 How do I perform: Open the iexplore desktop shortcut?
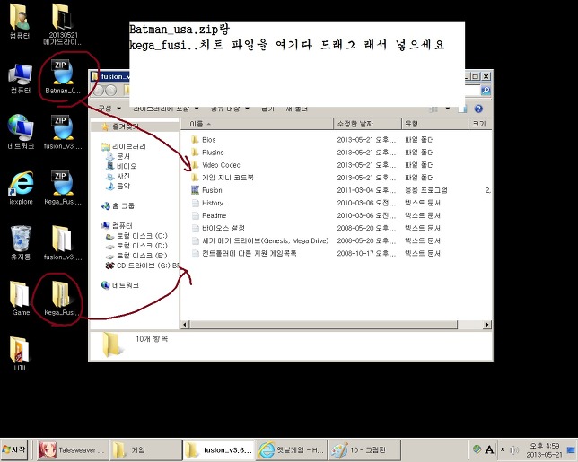pyautogui.click(x=21, y=187)
